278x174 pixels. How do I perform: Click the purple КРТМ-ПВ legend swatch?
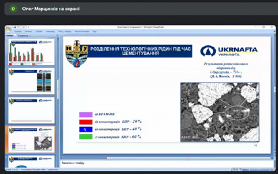pos(86,114)
